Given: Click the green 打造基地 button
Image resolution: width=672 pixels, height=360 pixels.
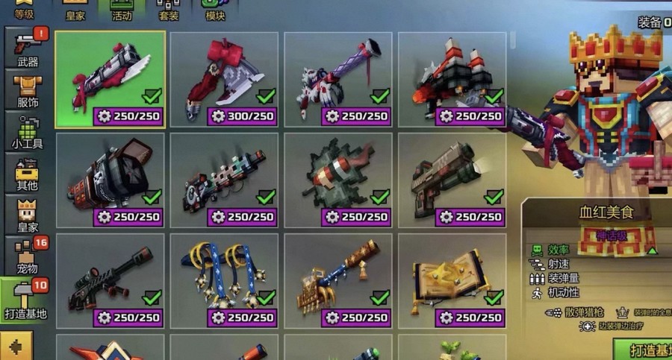Looking at the screenshot, I should point(643,350).
